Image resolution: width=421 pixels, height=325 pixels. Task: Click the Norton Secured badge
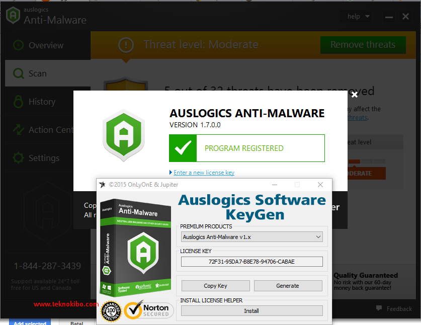(149, 310)
